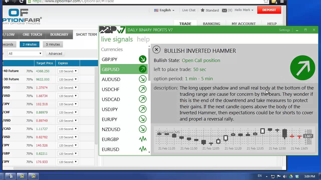The width and height of the screenshot is (321, 180).
Task: Click the 1.667 price marker on chart
Action: pos(308,136)
